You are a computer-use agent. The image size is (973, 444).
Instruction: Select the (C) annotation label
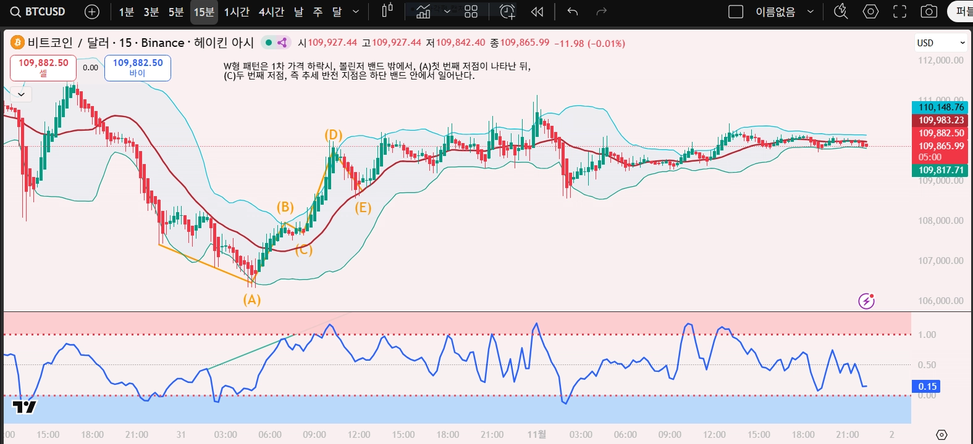tap(303, 250)
